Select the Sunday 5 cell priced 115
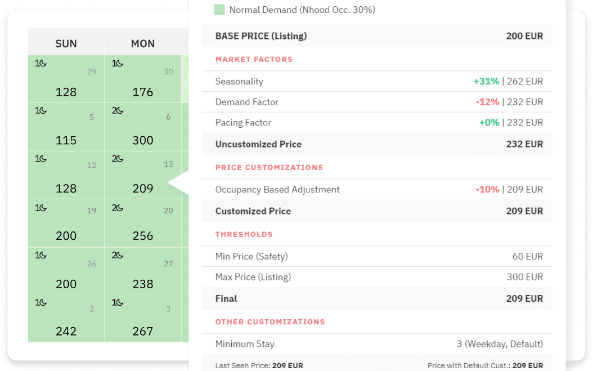 [66, 128]
